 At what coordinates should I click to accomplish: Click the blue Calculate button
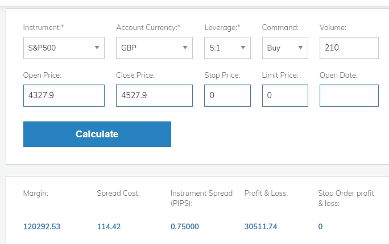tap(97, 134)
